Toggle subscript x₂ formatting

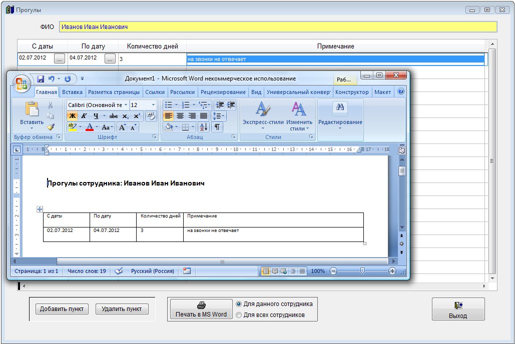pyautogui.click(x=126, y=116)
